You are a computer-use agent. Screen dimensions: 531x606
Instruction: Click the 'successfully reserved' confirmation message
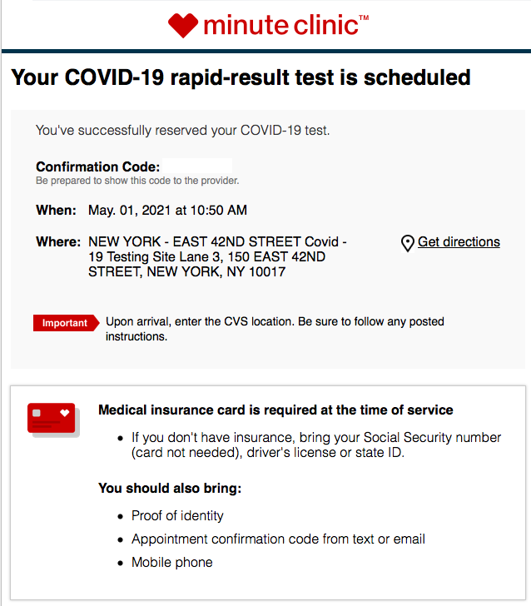183,130
